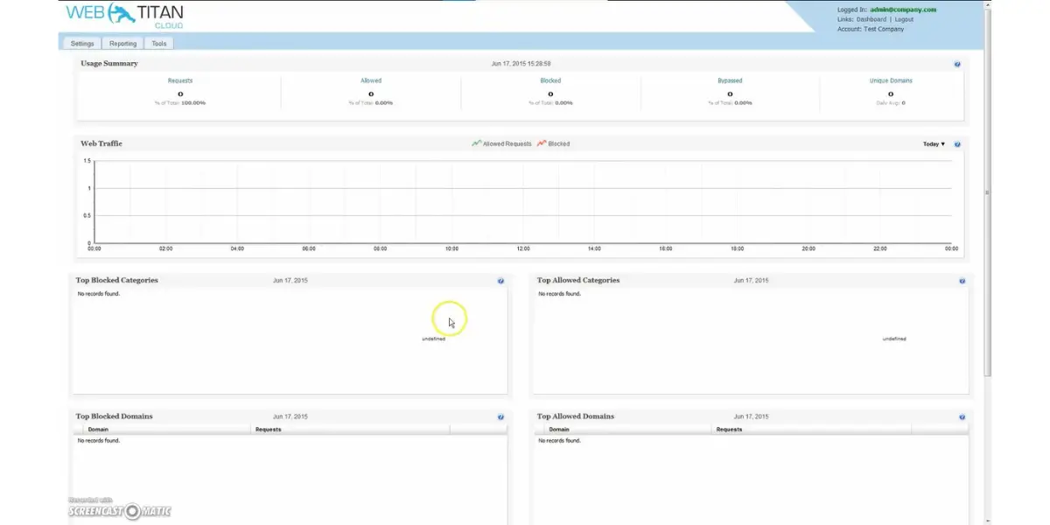The width and height of the screenshot is (1050, 525).
Task: Open the Settings tab
Action: coord(82,43)
